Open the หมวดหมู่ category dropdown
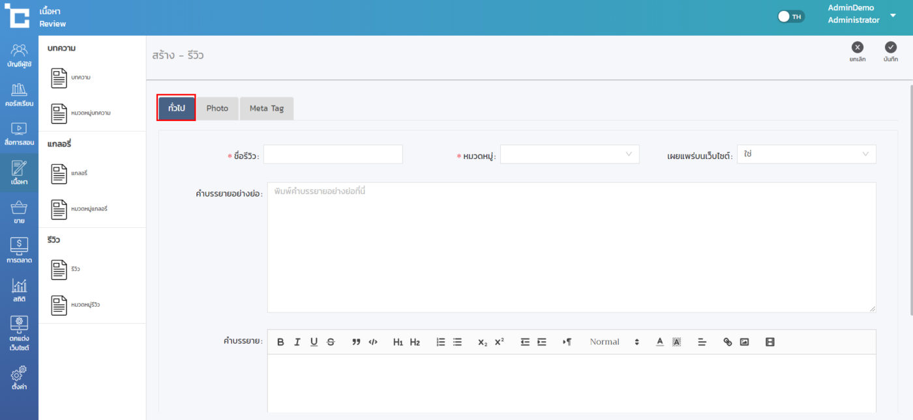The height and width of the screenshot is (420, 913). [x=569, y=154]
